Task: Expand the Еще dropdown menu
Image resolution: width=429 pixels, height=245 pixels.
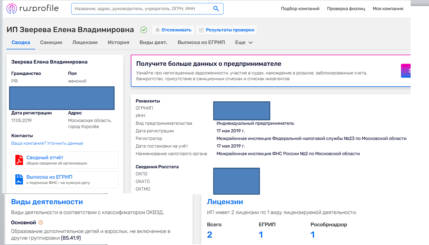Action: (244, 43)
